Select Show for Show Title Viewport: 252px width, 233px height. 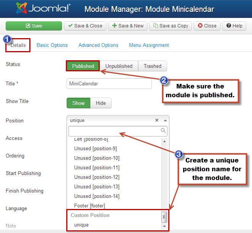point(78,103)
